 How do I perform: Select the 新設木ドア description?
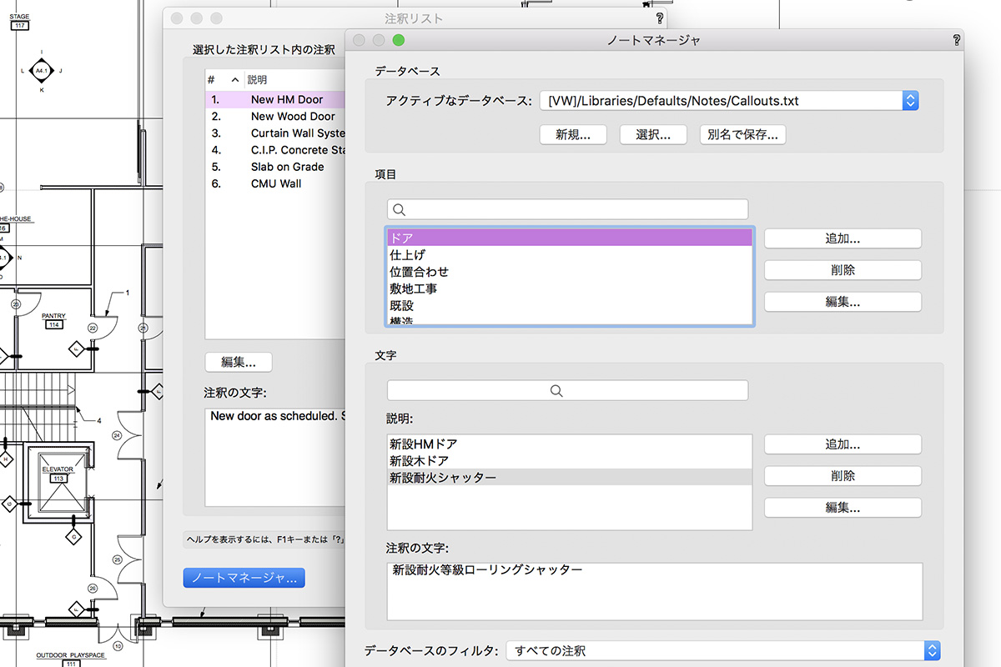(x=570, y=461)
